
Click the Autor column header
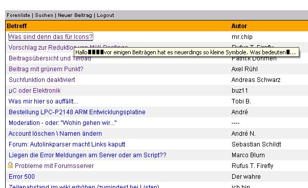[239, 26]
